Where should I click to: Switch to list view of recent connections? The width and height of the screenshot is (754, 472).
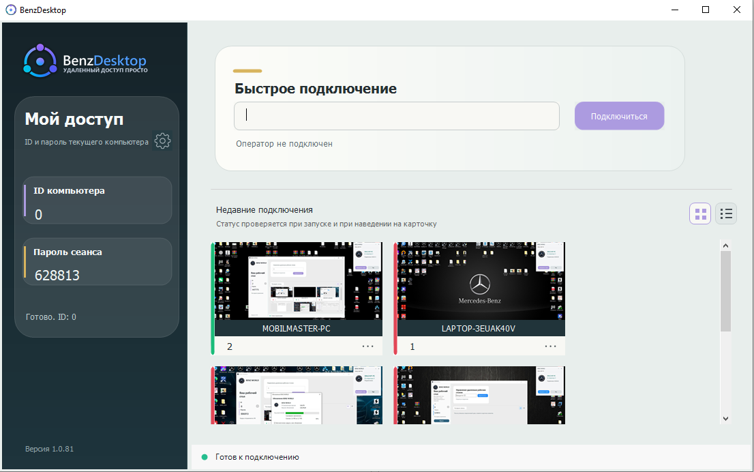726,213
